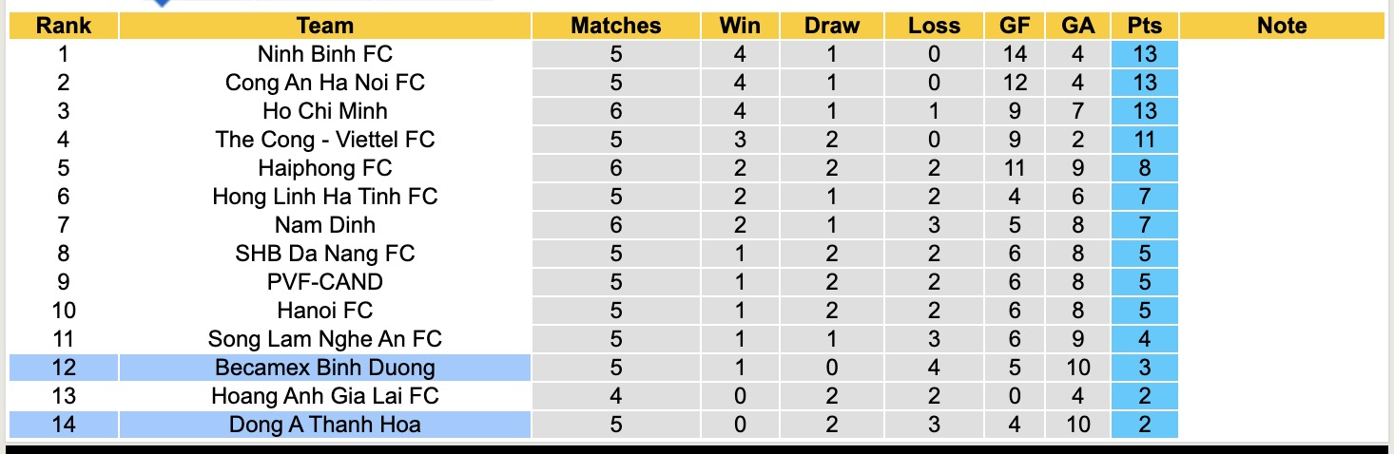Select the Ho Chi Minh team name
1394x454 pixels.
pyautogui.click(x=324, y=111)
